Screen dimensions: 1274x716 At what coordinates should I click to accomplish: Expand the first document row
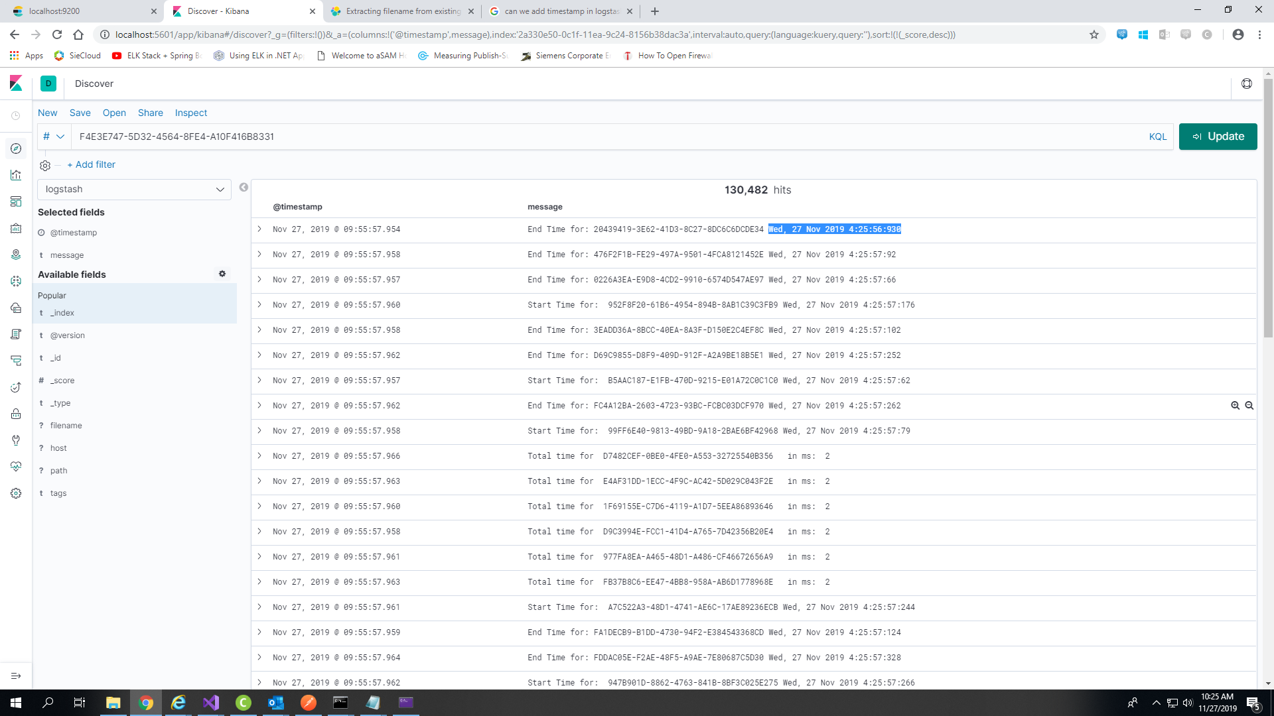pyautogui.click(x=259, y=229)
